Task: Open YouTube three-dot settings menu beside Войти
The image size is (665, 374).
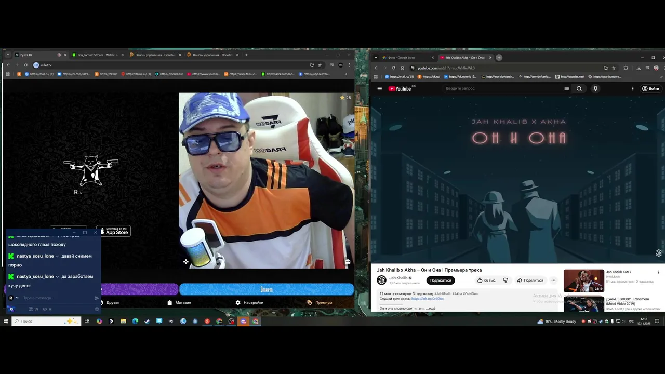Action: [x=633, y=89]
